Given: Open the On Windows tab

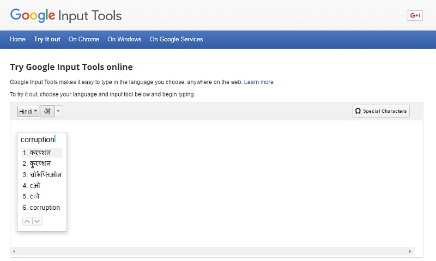Looking at the screenshot, I should (x=124, y=39).
